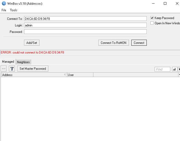Enable Open In New Window checkbox
This screenshot has width=180, height=141.
pos(152,23)
